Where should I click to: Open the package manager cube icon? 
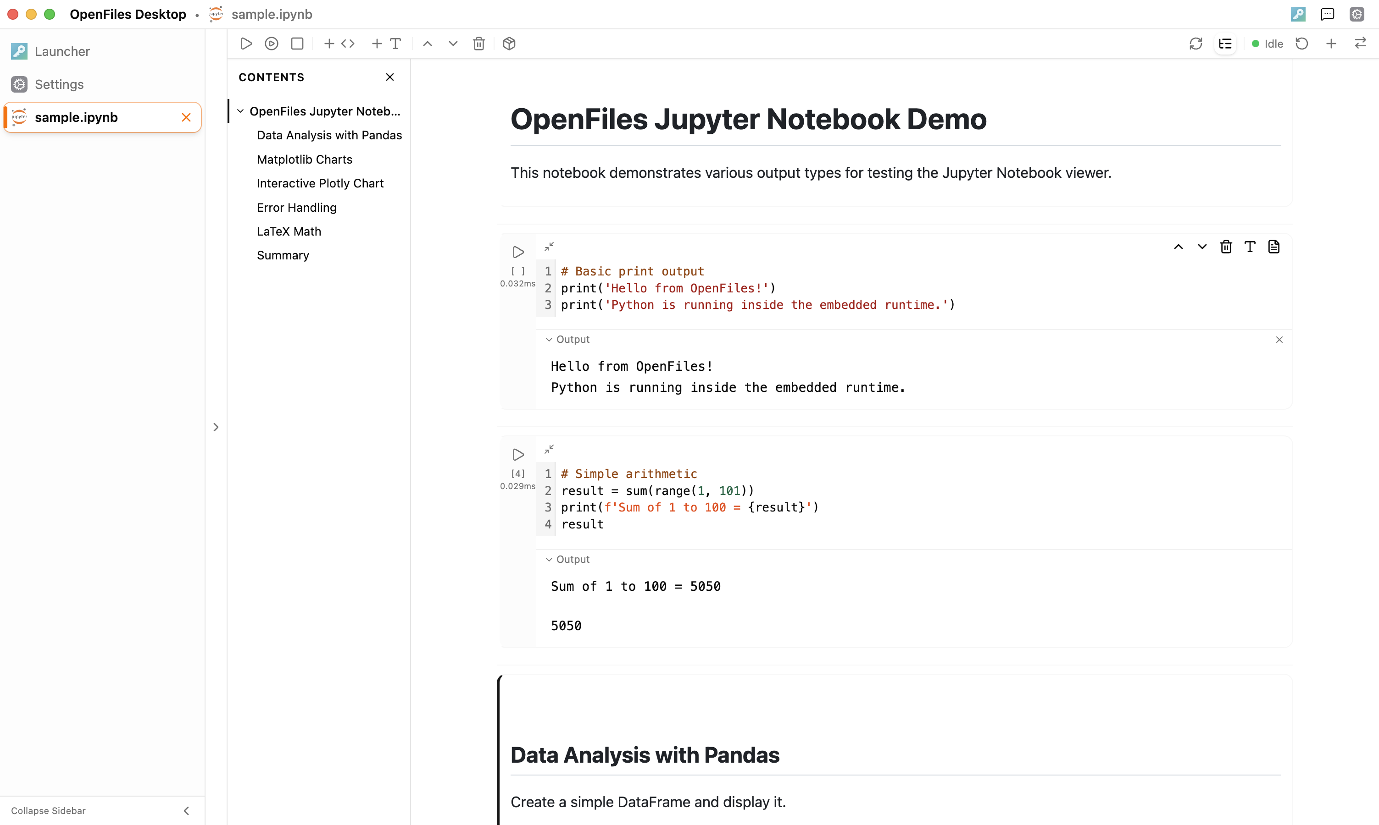coord(509,44)
